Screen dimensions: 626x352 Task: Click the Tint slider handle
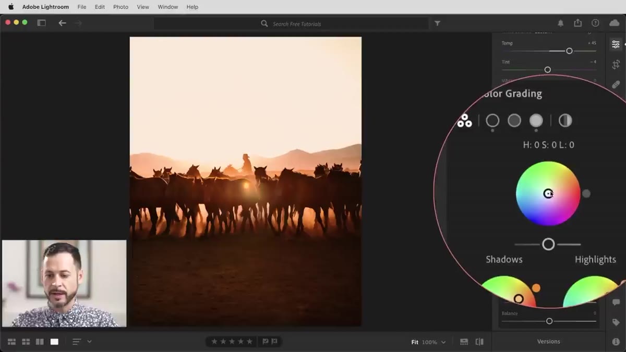547,70
